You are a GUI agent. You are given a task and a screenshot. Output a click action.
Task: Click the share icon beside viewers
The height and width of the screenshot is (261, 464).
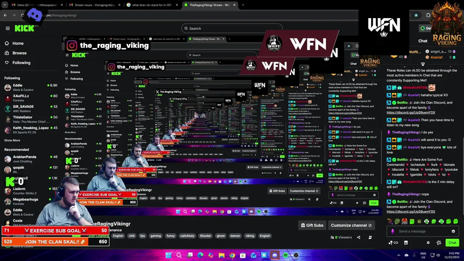coord(359,237)
